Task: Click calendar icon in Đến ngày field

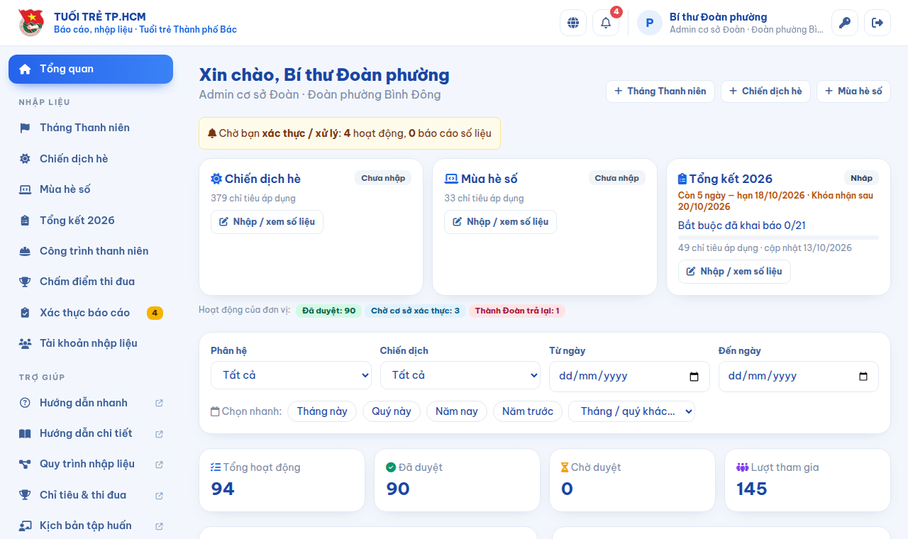Action: click(x=863, y=377)
